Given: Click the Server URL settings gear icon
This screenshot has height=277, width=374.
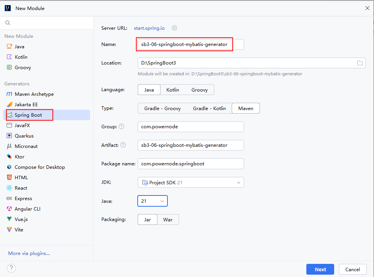Looking at the screenshot, I should tap(174, 28).
